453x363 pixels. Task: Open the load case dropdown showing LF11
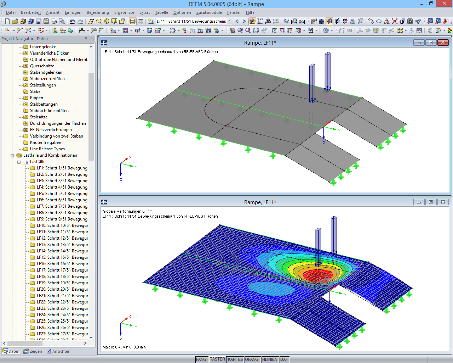[229, 21]
